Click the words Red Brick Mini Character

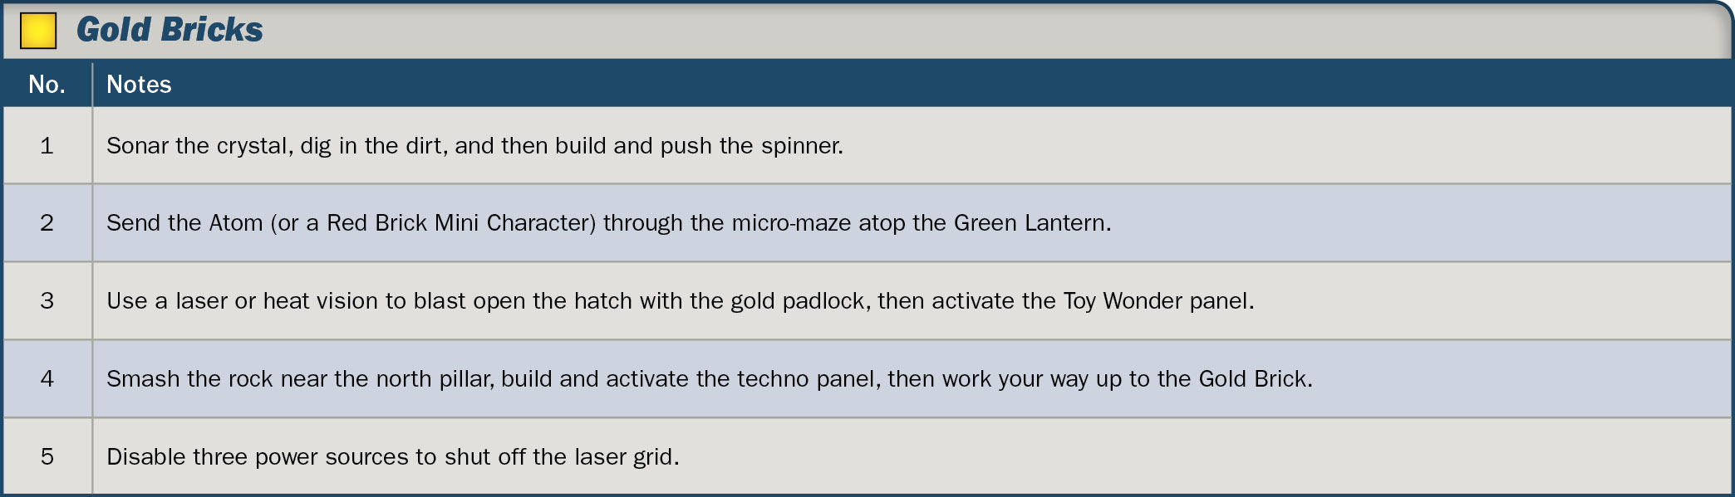pos(460,223)
